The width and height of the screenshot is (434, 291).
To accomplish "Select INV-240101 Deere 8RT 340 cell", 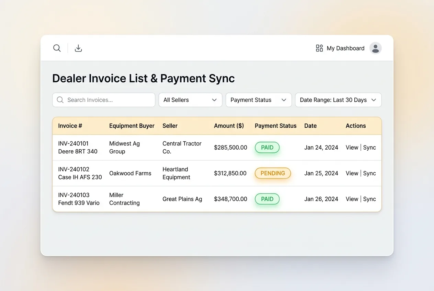I will pos(78,148).
